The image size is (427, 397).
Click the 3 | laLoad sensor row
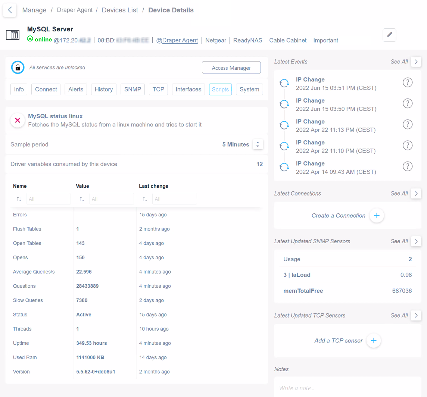click(347, 275)
